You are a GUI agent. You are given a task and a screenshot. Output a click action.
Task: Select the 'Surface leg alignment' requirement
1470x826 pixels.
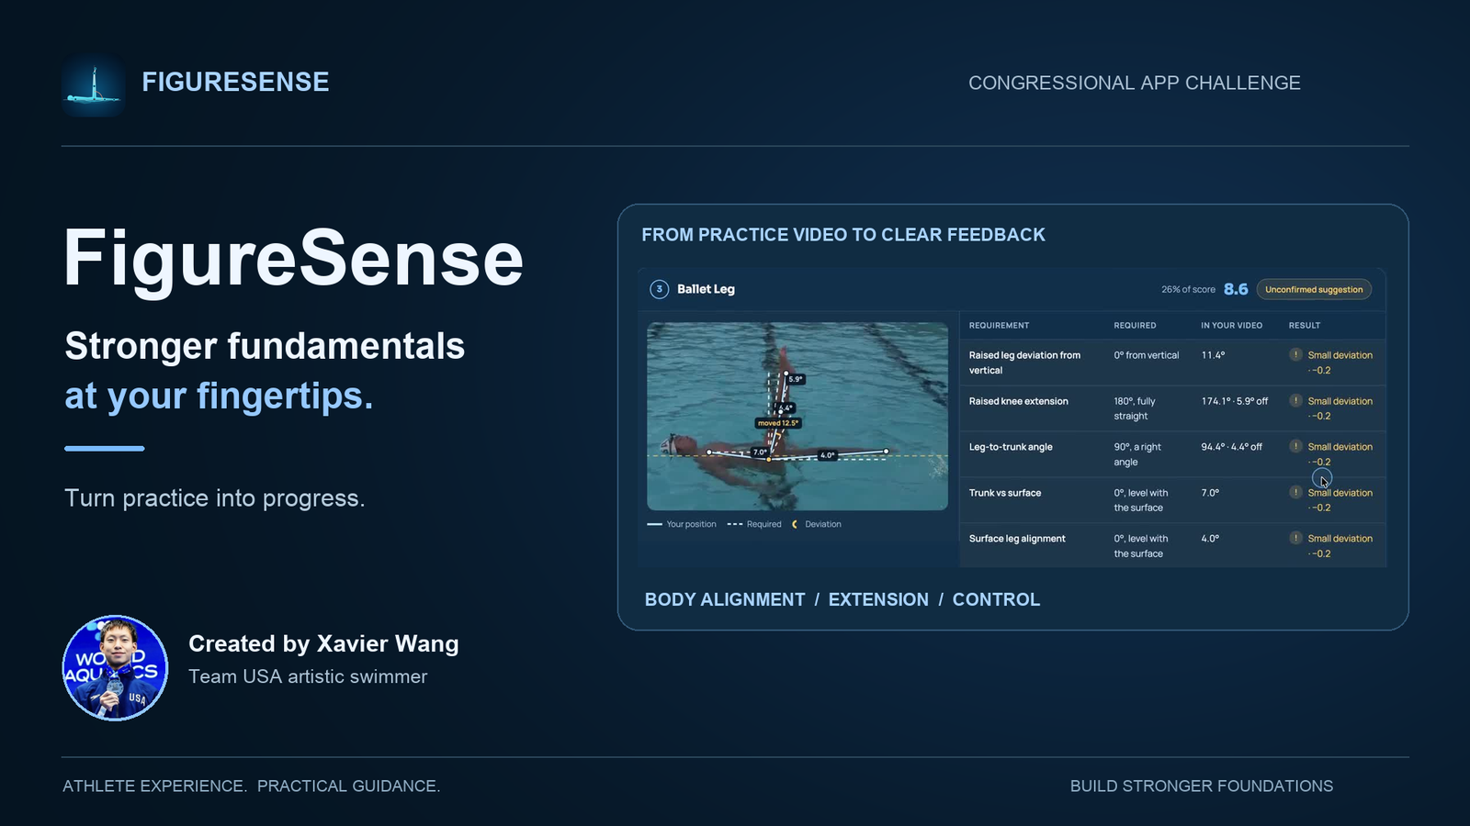pos(1017,539)
